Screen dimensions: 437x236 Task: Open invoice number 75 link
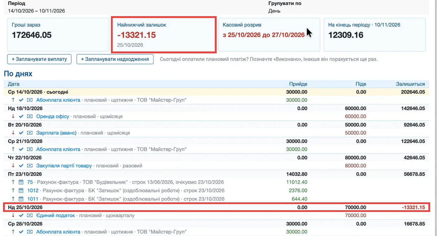click(30, 182)
